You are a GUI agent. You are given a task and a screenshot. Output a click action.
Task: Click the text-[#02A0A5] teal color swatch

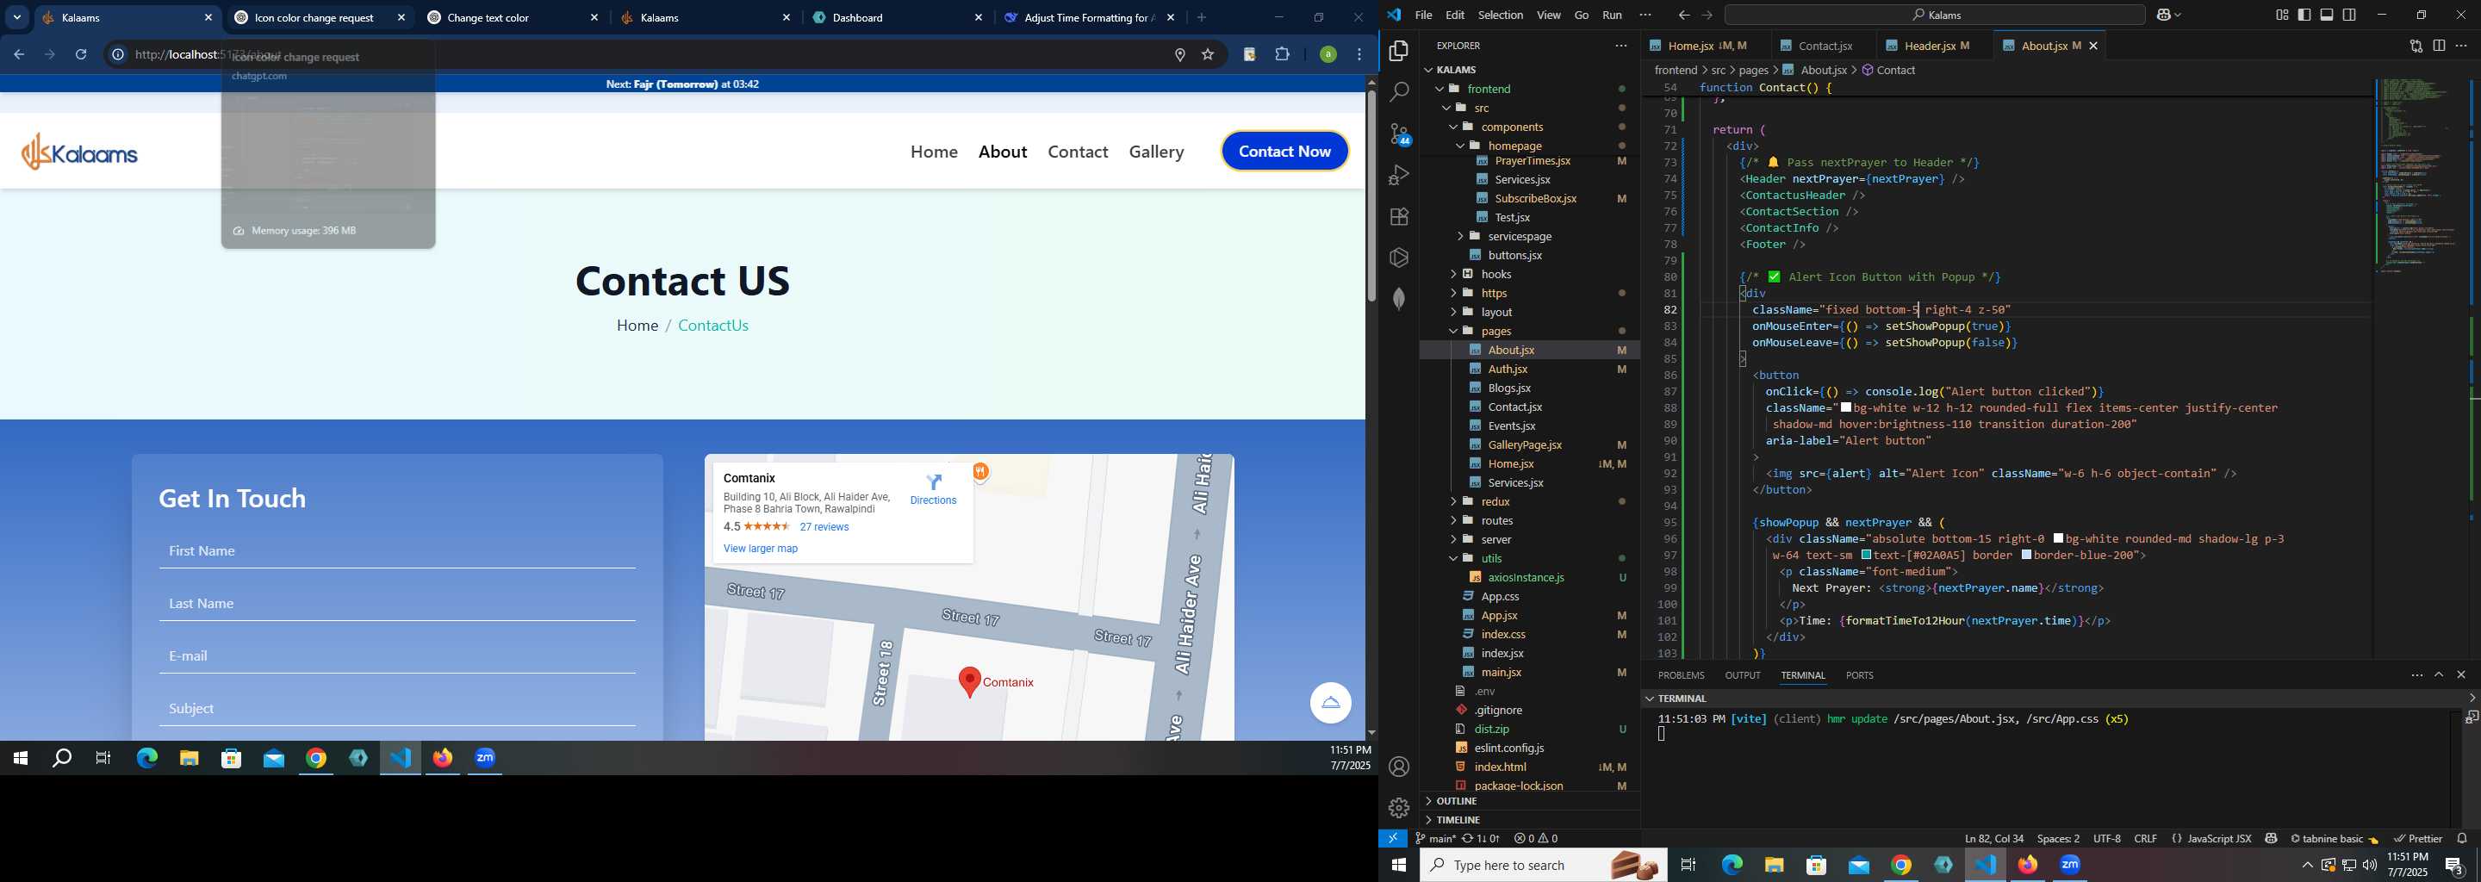click(1866, 556)
